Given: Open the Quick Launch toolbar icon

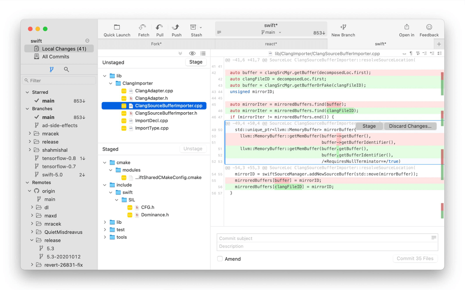Looking at the screenshot, I should (x=117, y=27).
